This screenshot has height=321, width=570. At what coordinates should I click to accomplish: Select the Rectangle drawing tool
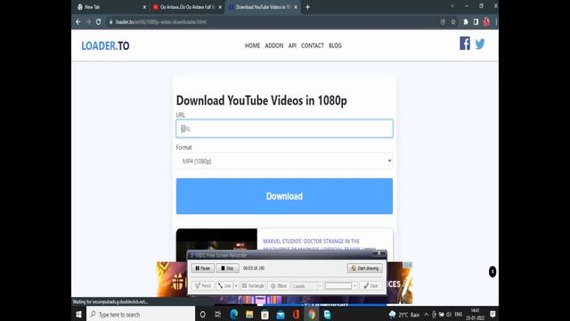253,286
